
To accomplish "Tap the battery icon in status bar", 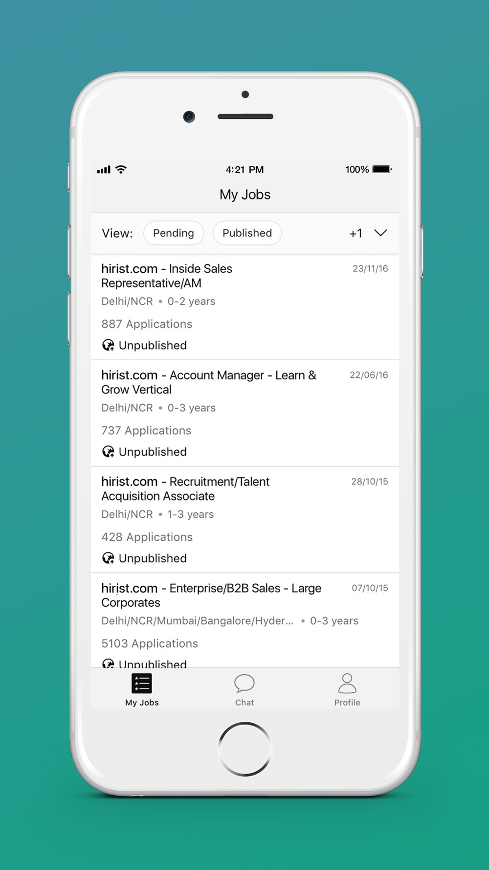I will pyautogui.click(x=382, y=169).
